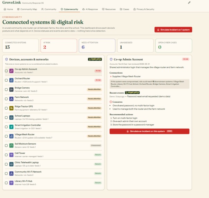This screenshot has height=198, width=209.
Task: Click the Clinic Telehealth Laptop icon
Action: point(11,164)
